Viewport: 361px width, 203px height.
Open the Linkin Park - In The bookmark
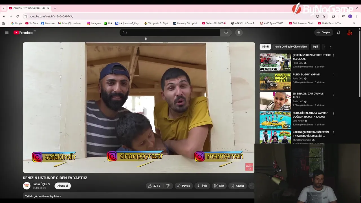331,23
